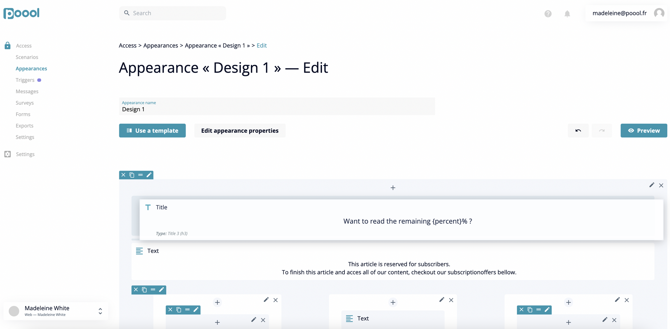Click the search magnifier icon
670x329 pixels.
click(127, 13)
